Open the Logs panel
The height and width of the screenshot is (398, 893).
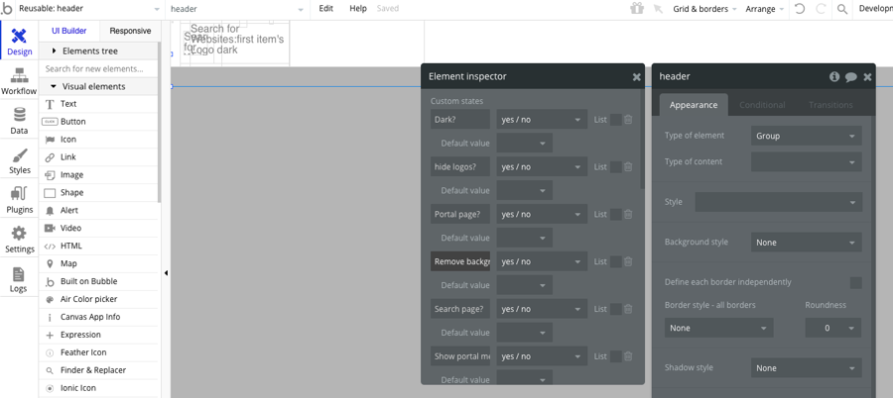coord(19,279)
